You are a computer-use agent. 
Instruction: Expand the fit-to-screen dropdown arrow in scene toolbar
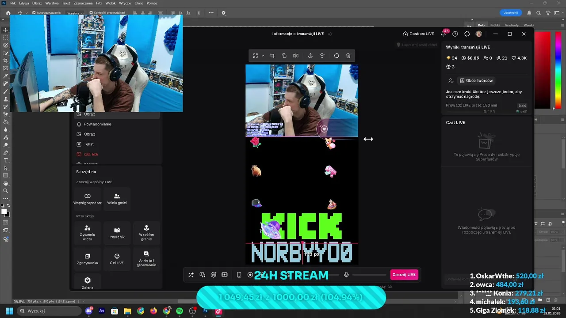pos(262,56)
